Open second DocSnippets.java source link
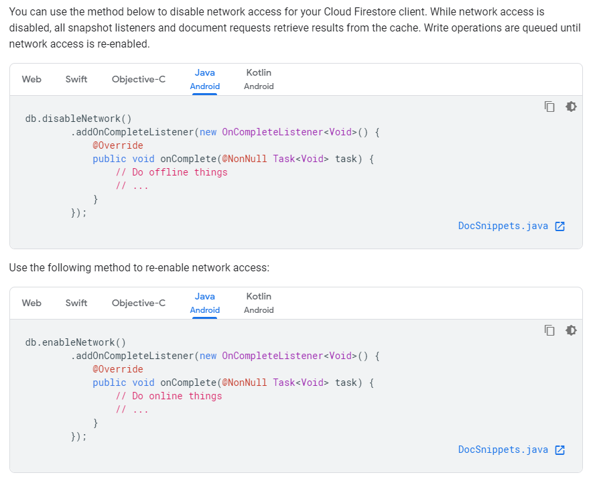593x479 pixels. tap(503, 450)
